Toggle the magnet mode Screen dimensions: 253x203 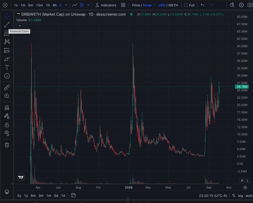click(7, 107)
